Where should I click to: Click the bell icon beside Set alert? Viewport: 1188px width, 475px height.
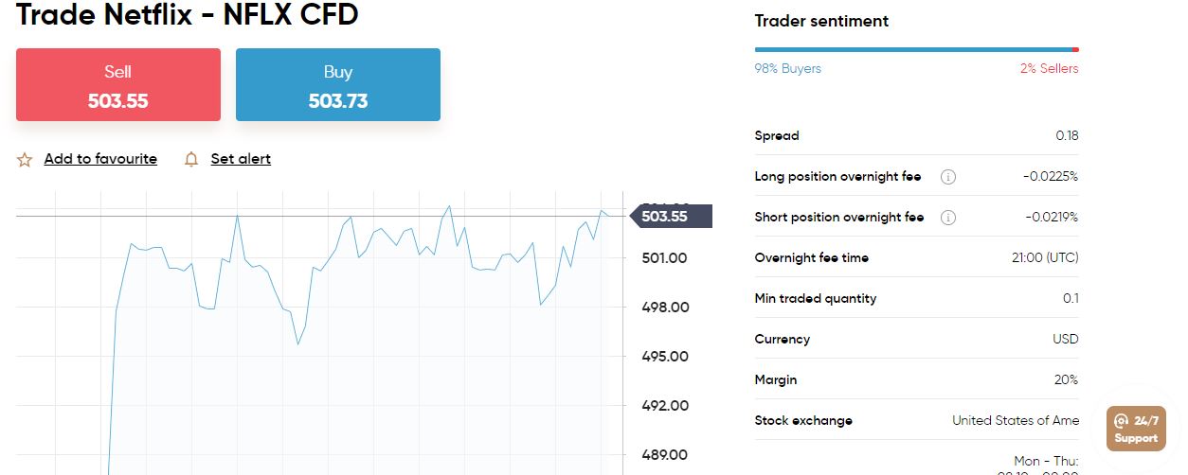[191, 159]
